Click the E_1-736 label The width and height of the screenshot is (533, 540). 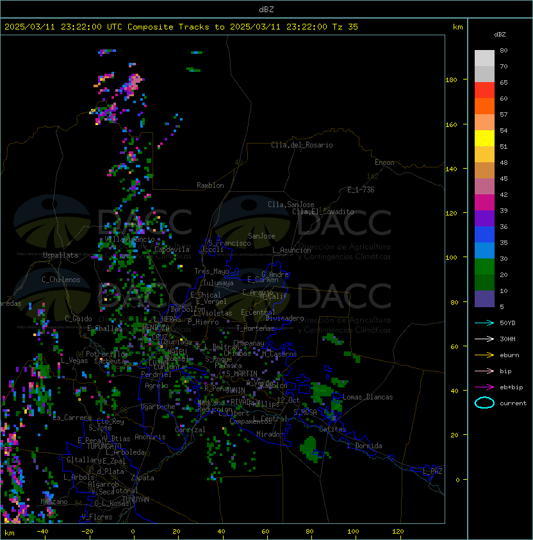click(x=361, y=190)
